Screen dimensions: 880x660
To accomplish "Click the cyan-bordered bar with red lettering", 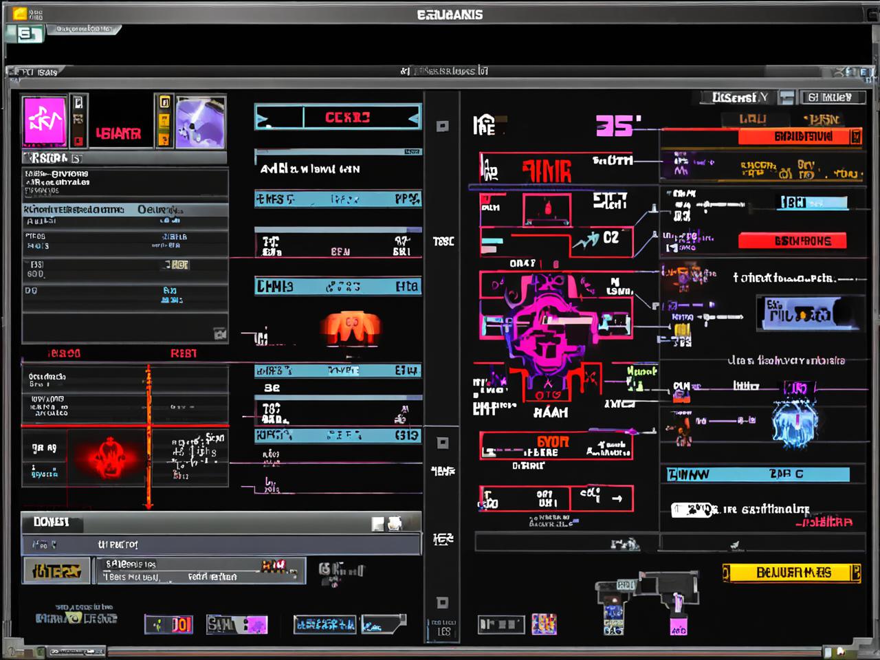I will (338, 118).
